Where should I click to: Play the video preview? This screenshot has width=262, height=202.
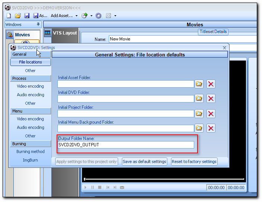tap(85, 188)
